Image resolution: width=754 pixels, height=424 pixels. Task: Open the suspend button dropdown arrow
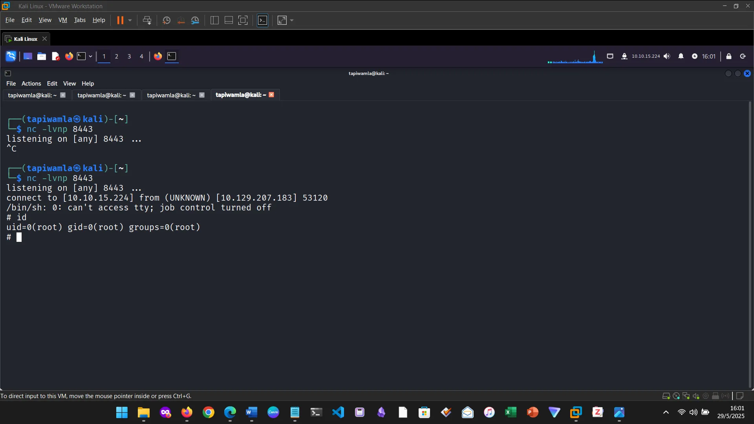pyautogui.click(x=130, y=20)
